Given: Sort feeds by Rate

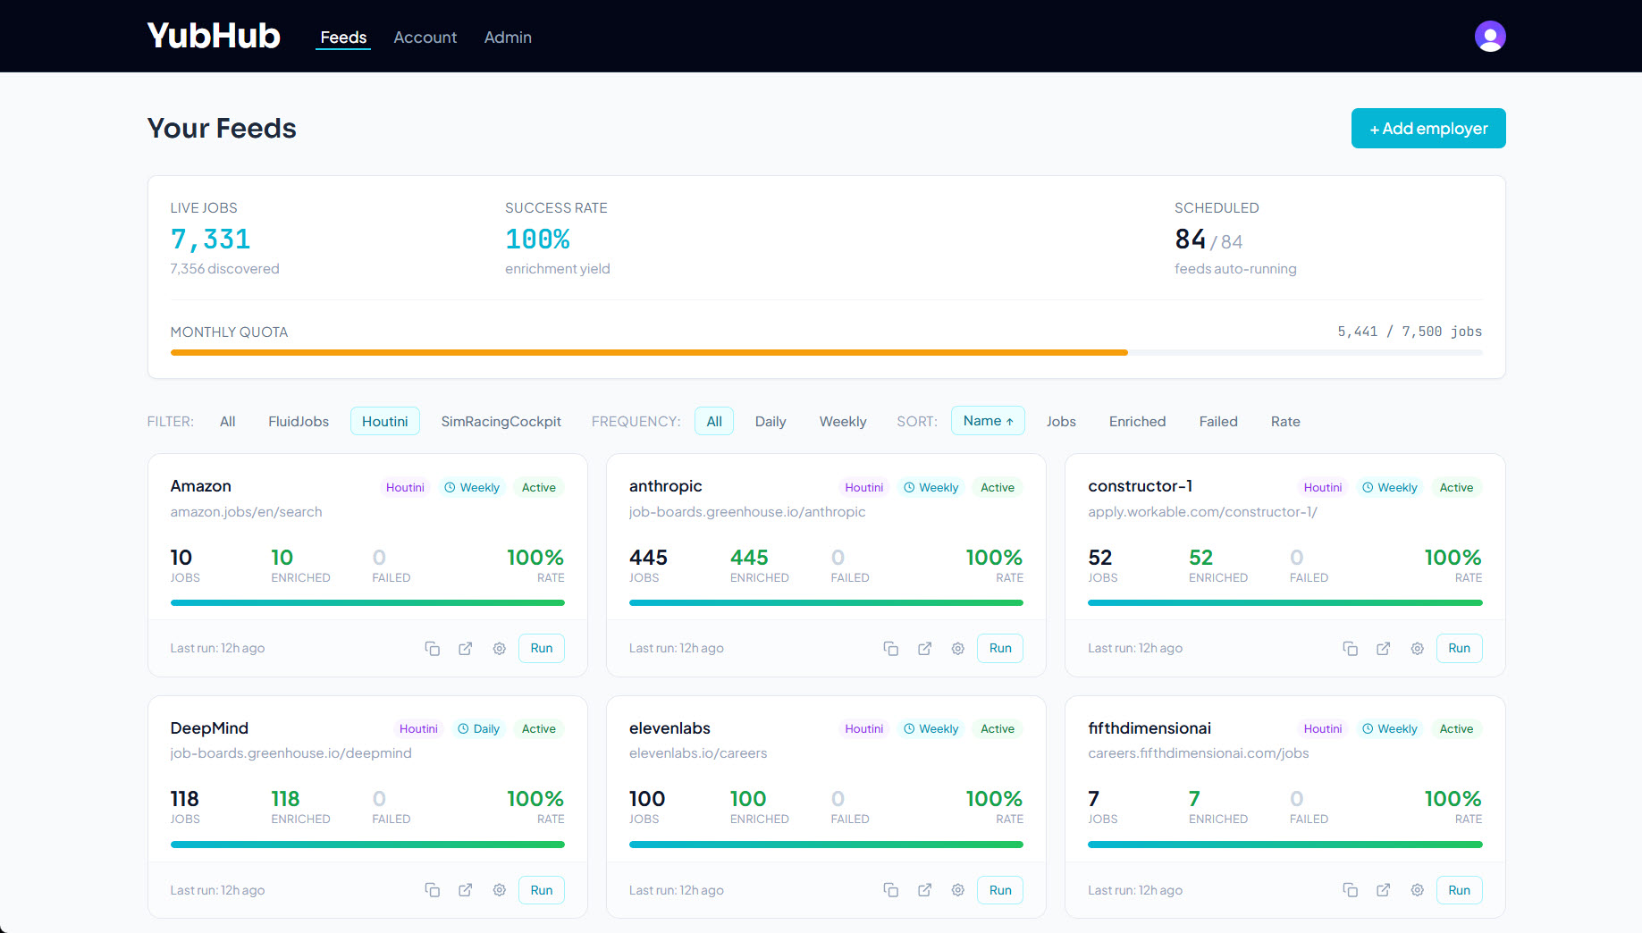Looking at the screenshot, I should pos(1284,421).
